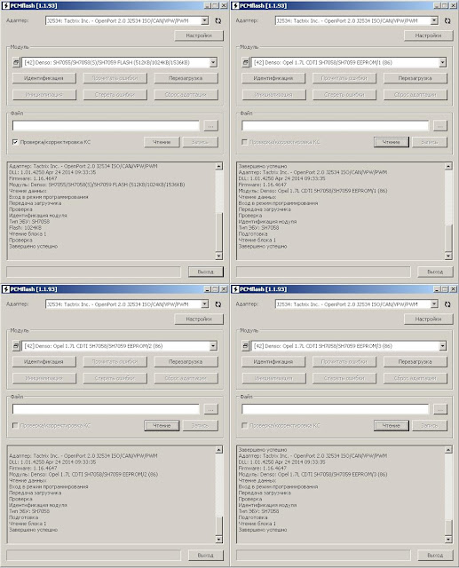This screenshot has width=459, height=568.
Task: Open adapter dropdown in FLASH module window
Action: (205, 20)
